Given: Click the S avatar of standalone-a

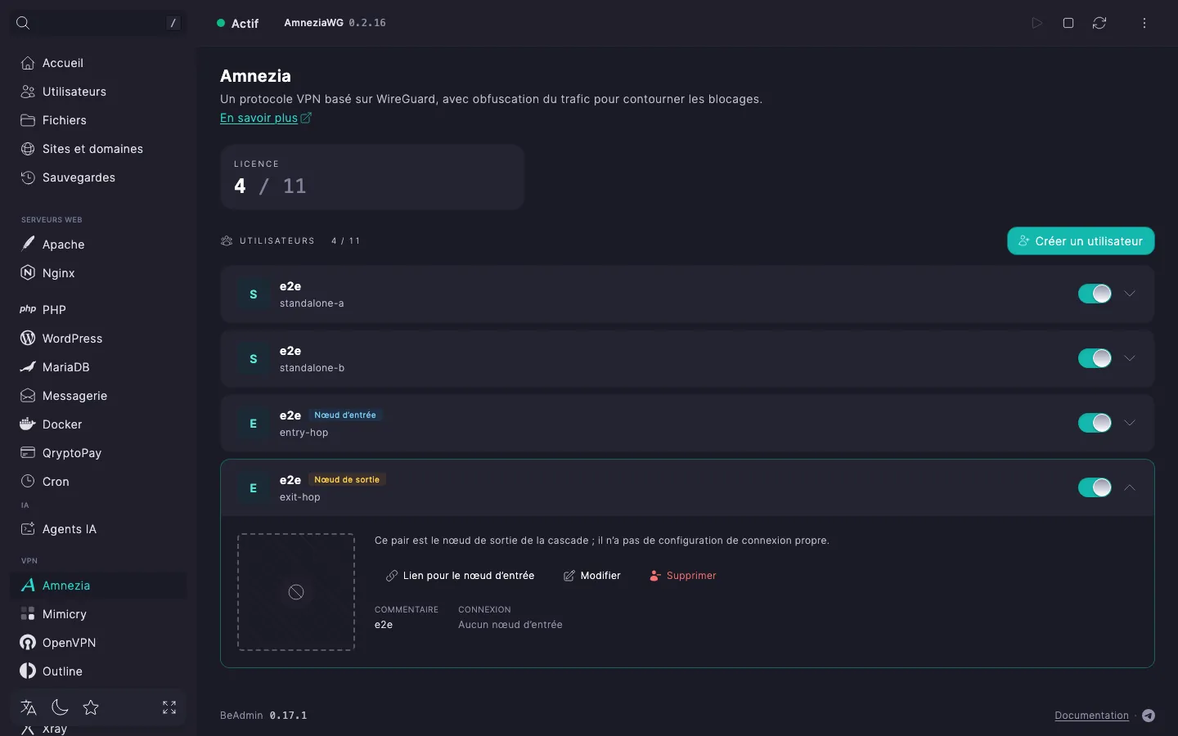Looking at the screenshot, I should 254,294.
